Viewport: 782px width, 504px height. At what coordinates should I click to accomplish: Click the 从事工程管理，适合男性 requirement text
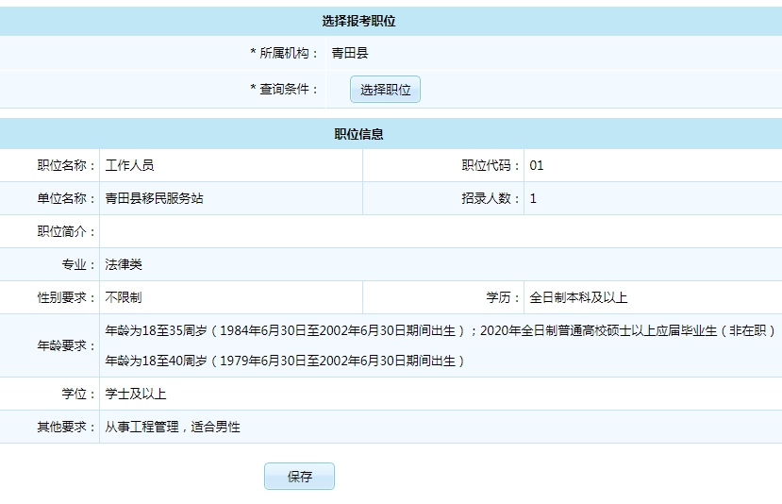pyautogui.click(x=173, y=427)
